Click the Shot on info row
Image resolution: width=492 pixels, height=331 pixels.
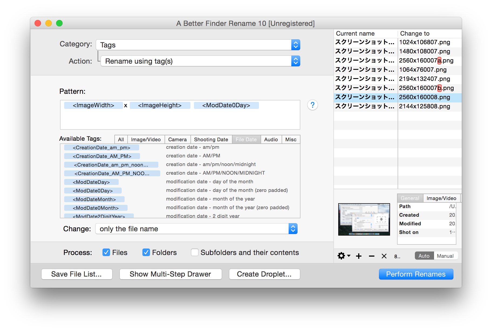pyautogui.click(x=427, y=232)
